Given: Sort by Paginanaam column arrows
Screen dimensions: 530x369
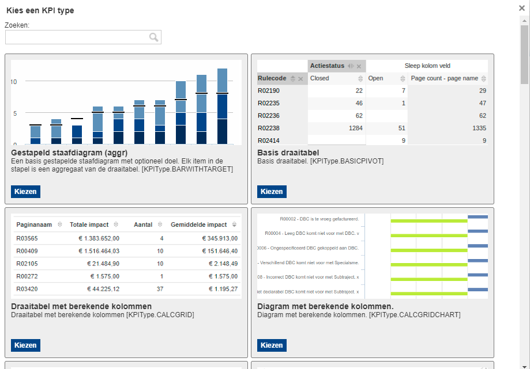Looking at the screenshot, I should [x=58, y=225].
